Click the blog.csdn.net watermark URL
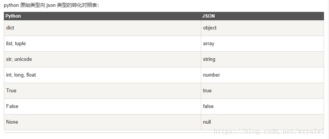Image resolution: width=329 pixels, height=139 pixels. (x=269, y=131)
